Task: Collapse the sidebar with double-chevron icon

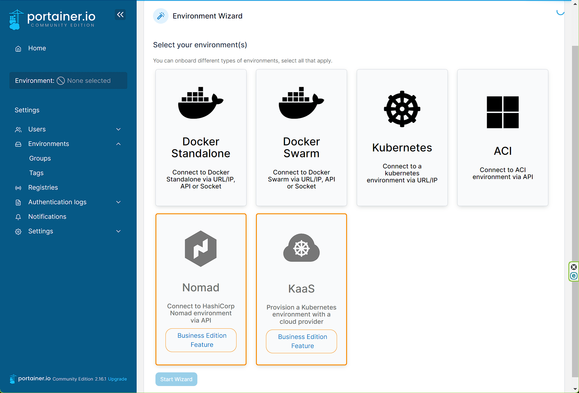Action: coord(120,15)
